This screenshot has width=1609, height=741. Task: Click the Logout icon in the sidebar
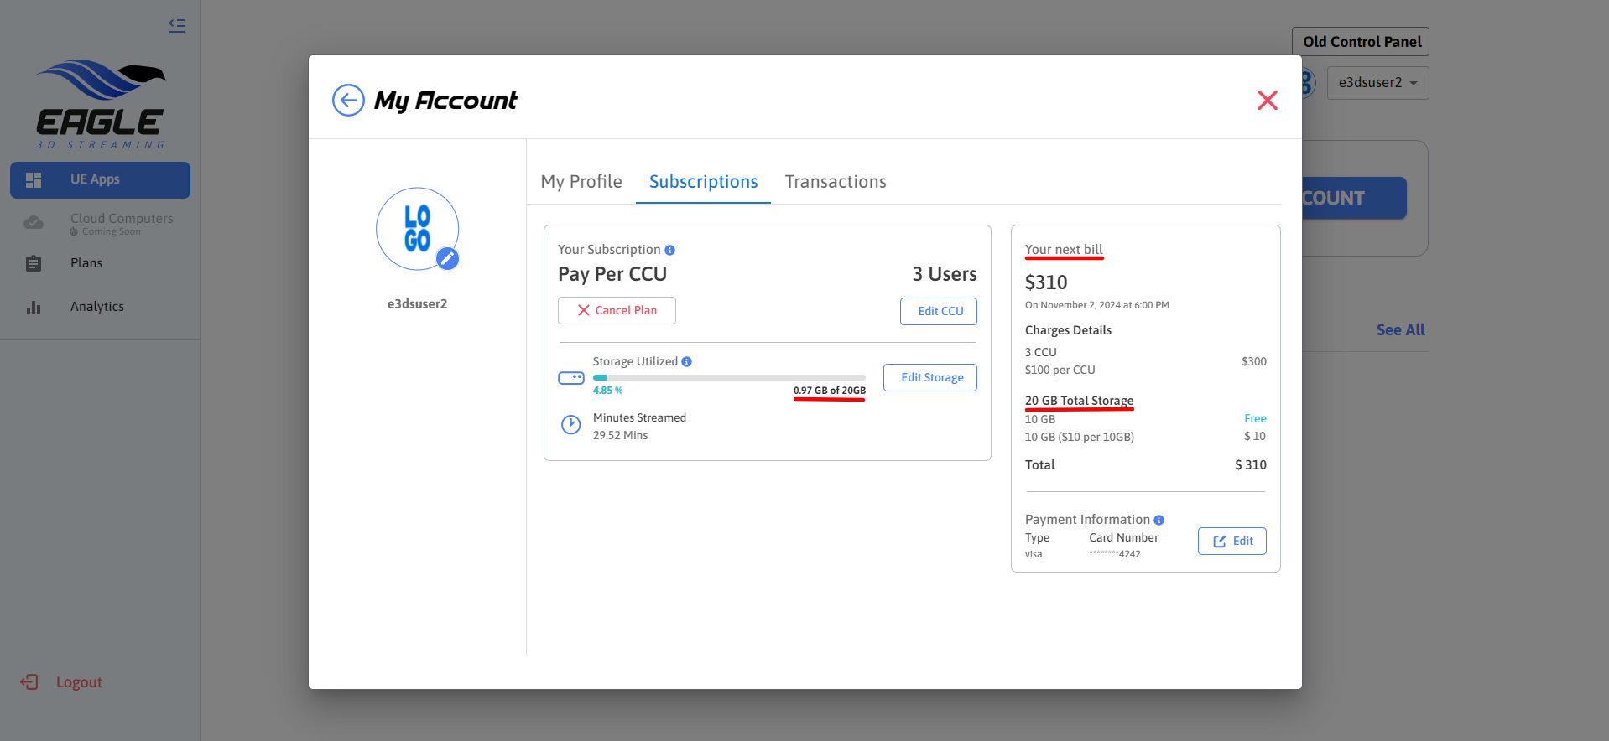(29, 682)
